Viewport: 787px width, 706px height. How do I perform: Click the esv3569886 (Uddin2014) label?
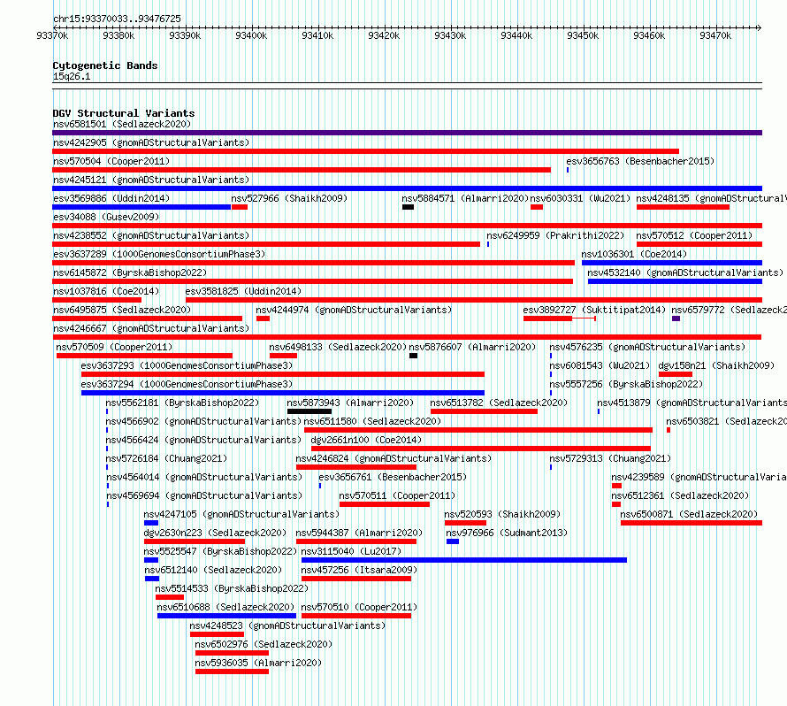(111, 198)
